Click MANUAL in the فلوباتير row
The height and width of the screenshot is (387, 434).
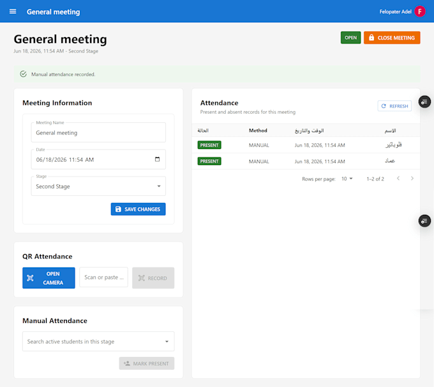pyautogui.click(x=258, y=145)
